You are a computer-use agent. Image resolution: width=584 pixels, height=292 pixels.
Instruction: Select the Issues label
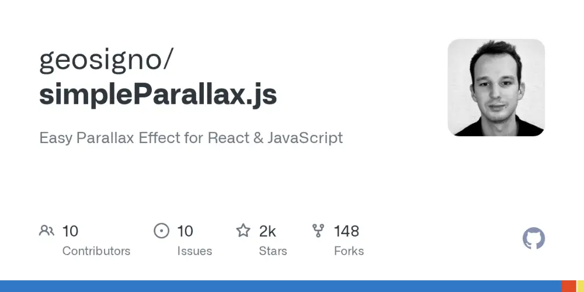pos(194,251)
